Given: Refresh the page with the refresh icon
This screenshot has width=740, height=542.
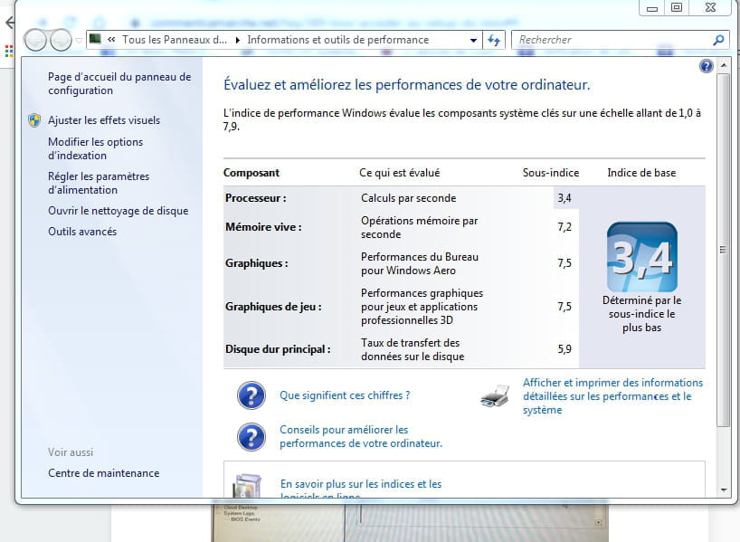Looking at the screenshot, I should click(494, 40).
